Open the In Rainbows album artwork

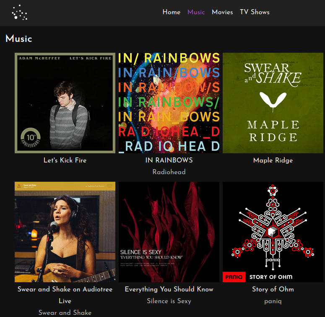169,103
